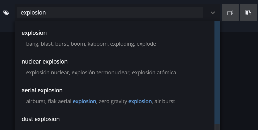Screen dimensions: 258x130
Task: Select the "explosion" tag suggestion
Action: (34, 33)
